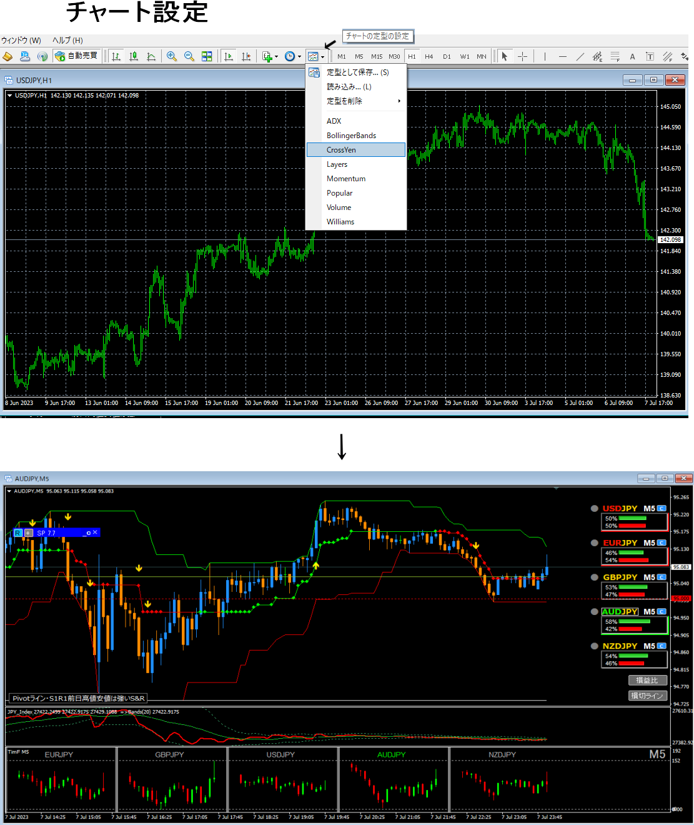Switch to the H4 timeframe
The height and width of the screenshot is (825, 694).
coord(429,56)
